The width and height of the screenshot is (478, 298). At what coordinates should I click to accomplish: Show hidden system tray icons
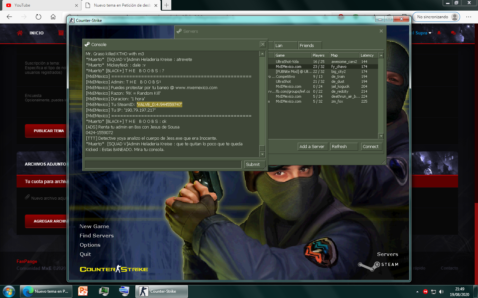pyautogui.click(x=417, y=292)
